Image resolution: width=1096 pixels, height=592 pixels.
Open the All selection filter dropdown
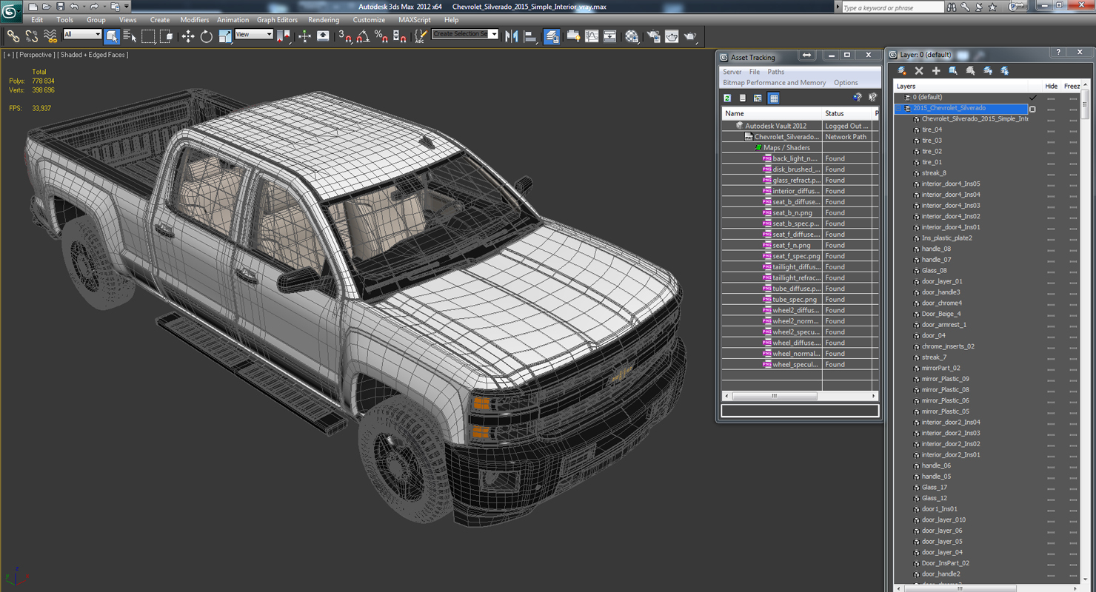82,34
